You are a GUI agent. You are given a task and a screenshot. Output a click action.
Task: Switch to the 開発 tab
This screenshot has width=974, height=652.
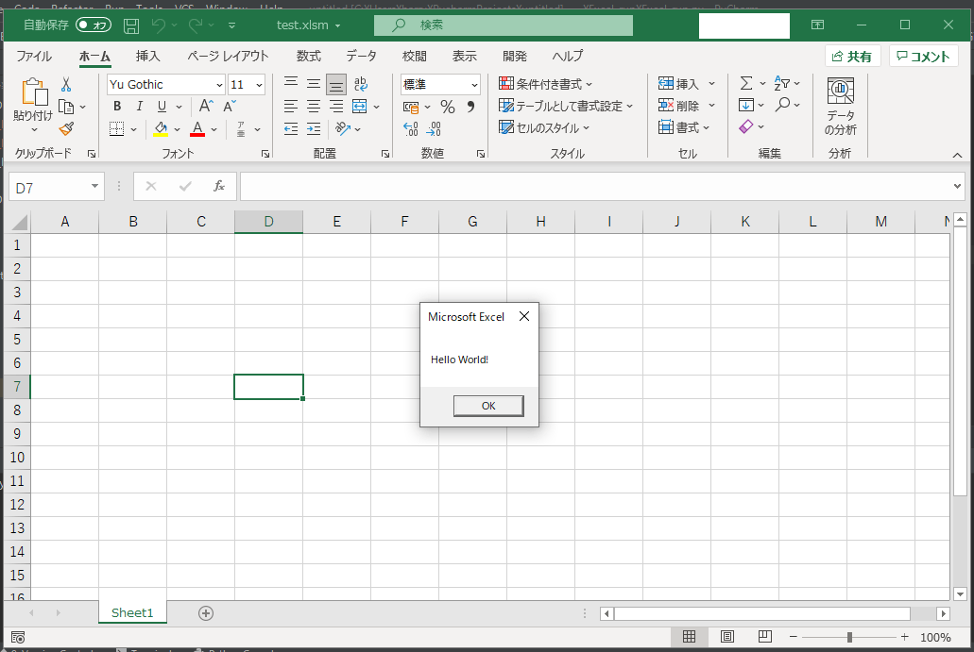(514, 56)
